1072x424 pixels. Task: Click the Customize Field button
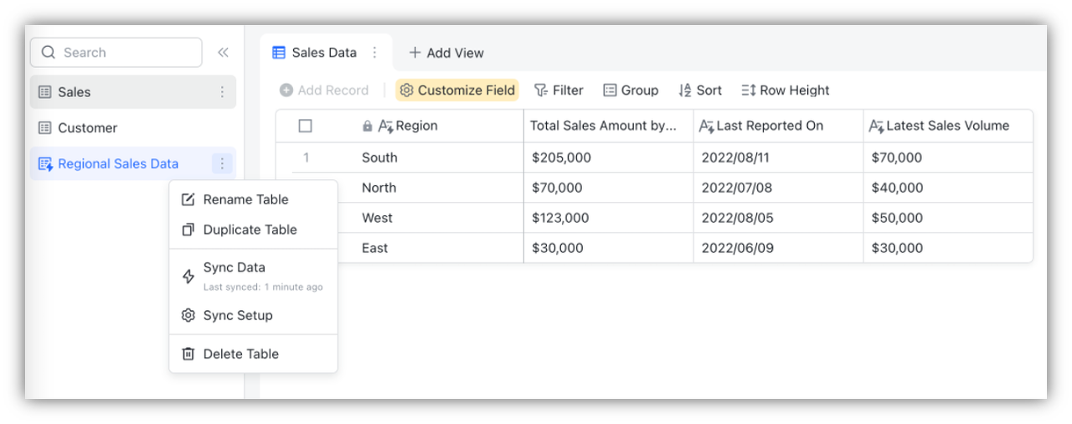[457, 90]
